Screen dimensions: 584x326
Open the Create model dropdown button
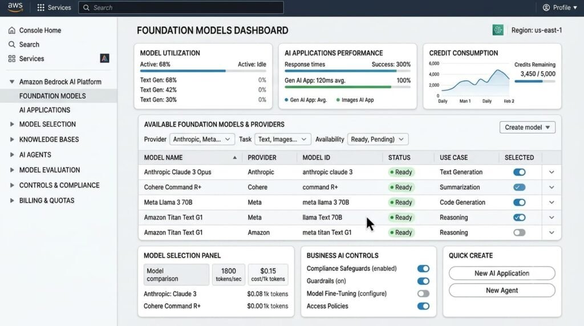tap(528, 127)
